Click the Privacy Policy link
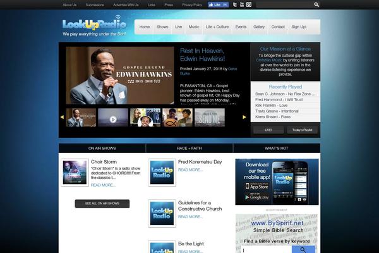The image size is (379, 253). [x=192, y=5]
